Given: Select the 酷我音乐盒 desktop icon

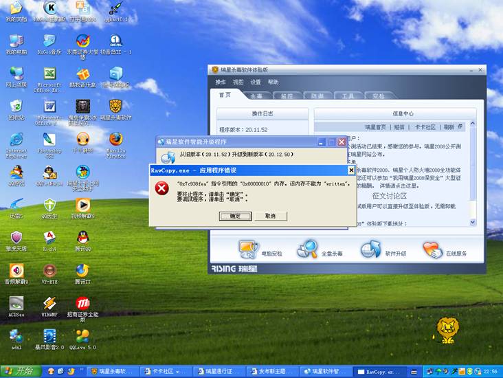Looking at the screenshot, I should tap(82, 77).
